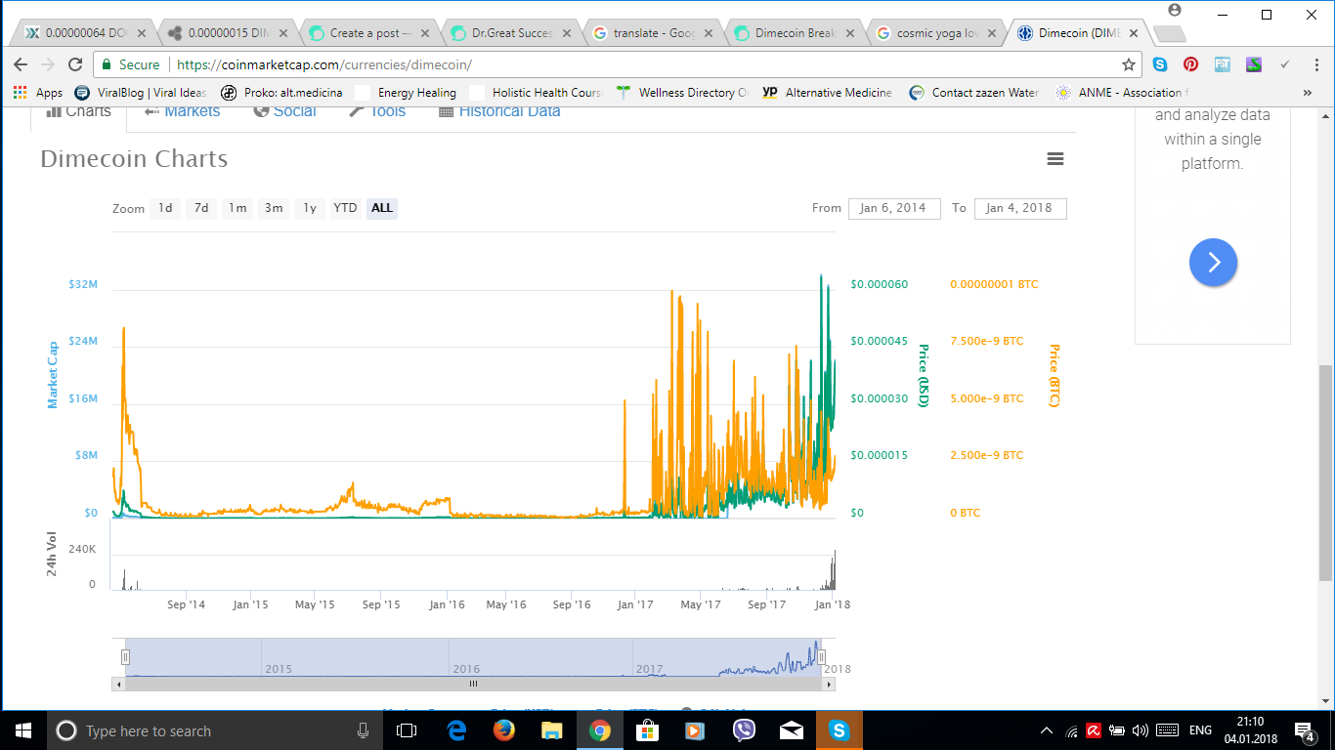1335x750 pixels.
Task: Open Wellness Directory bookmark
Action: pyautogui.click(x=683, y=93)
